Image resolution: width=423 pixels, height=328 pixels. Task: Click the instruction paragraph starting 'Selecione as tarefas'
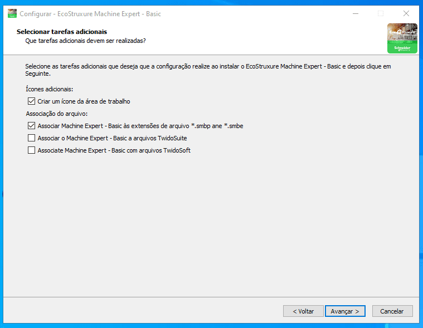click(x=208, y=70)
